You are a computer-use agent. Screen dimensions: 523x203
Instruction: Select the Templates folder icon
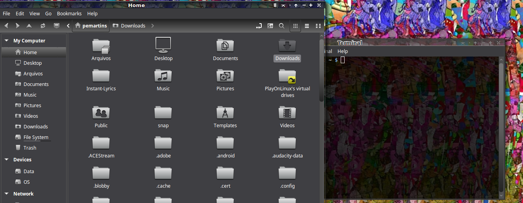pos(225,112)
